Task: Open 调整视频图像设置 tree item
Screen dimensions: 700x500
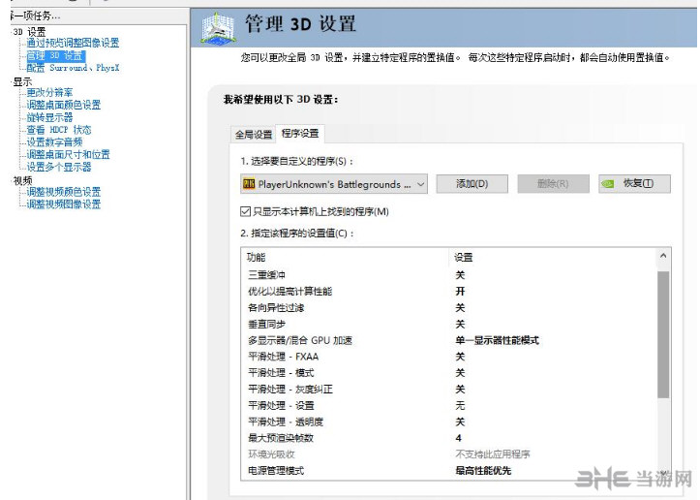Action: click(x=63, y=204)
